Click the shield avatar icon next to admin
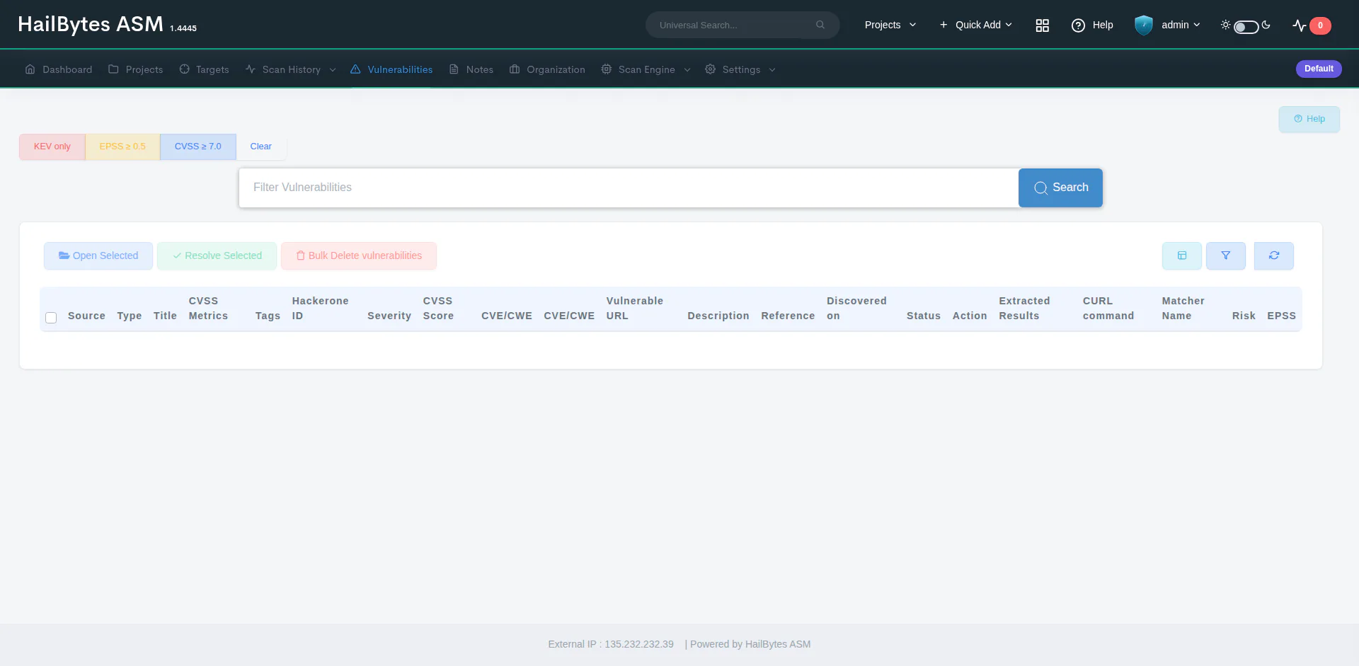This screenshot has height=666, width=1359. coord(1144,25)
